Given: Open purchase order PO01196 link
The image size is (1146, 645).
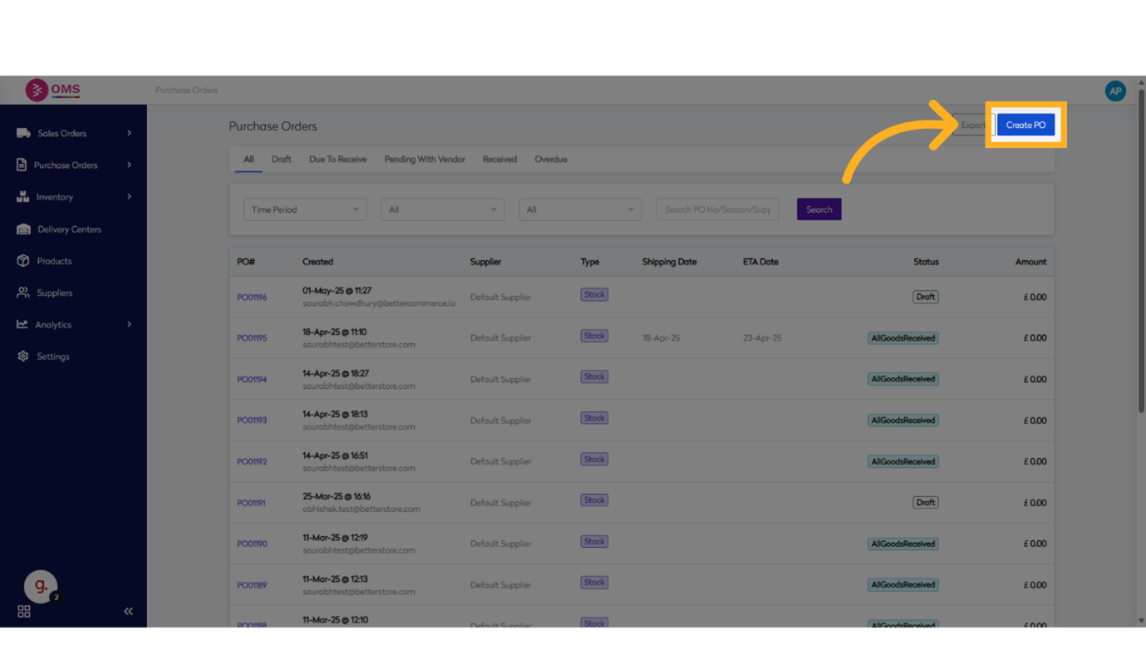Looking at the screenshot, I should [252, 298].
